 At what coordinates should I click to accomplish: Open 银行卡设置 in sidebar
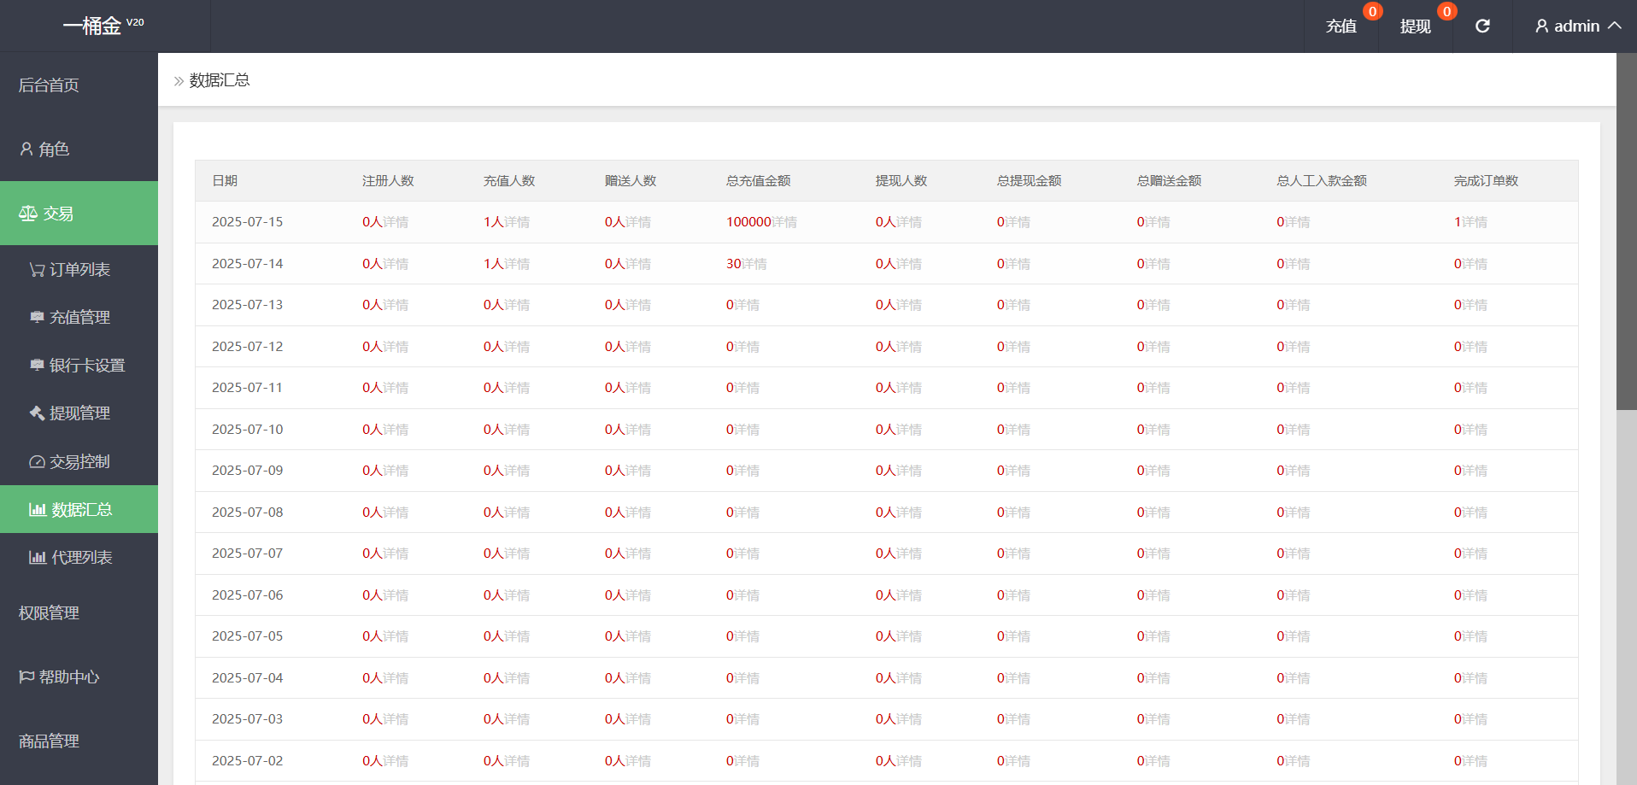[79, 365]
